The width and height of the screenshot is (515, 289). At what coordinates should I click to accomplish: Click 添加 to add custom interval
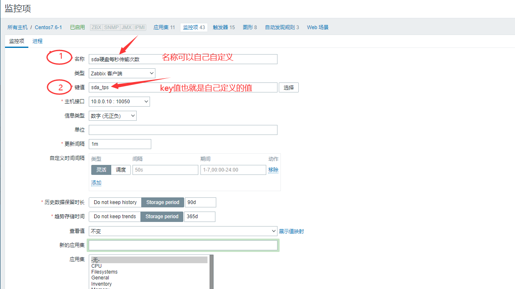click(96, 183)
